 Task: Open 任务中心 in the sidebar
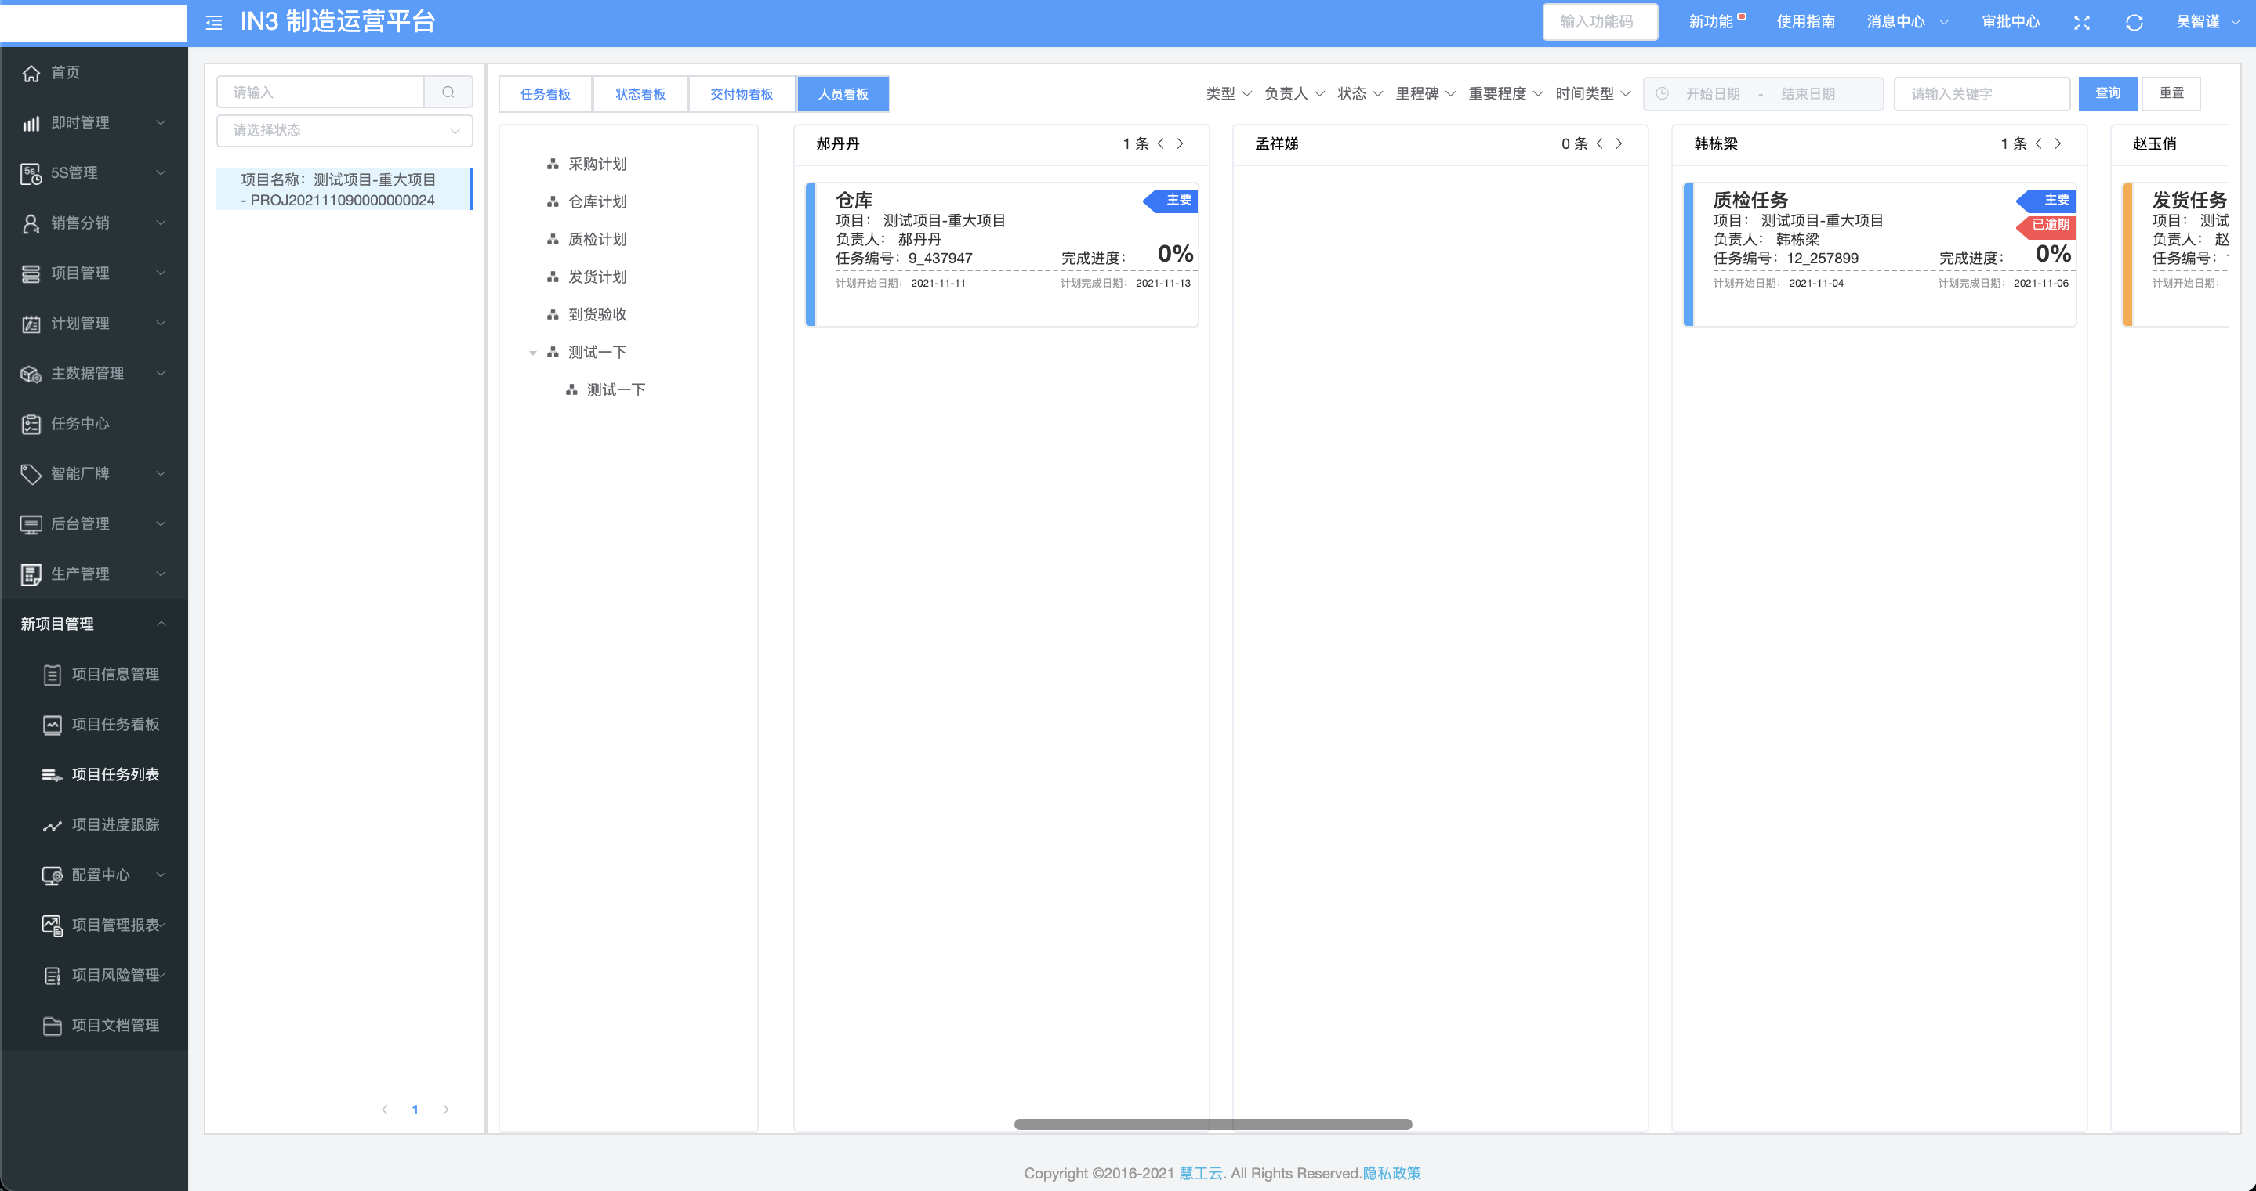coord(80,424)
